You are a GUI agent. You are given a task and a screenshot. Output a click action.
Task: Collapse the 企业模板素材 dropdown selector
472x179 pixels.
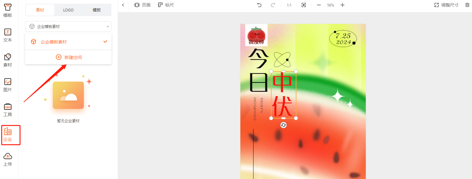(x=68, y=26)
